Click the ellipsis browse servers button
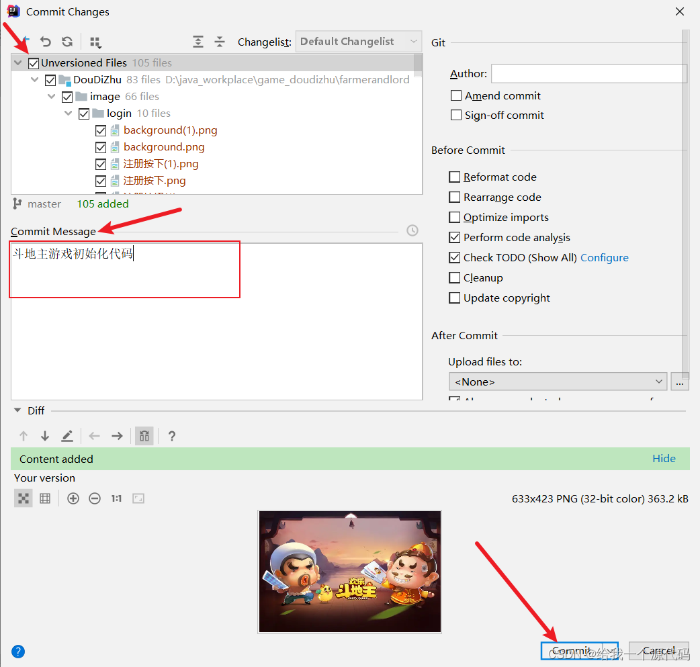Viewport: 700px width, 667px height. pos(679,382)
